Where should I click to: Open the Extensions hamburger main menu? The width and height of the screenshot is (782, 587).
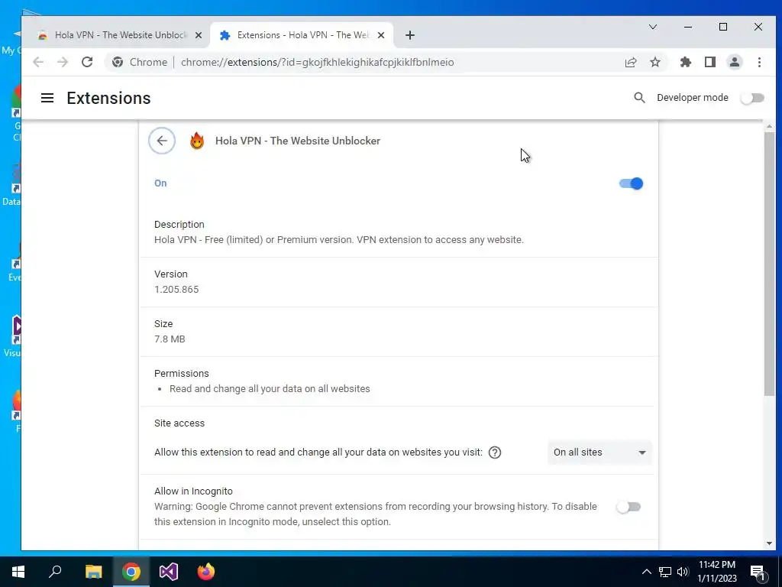pyautogui.click(x=47, y=98)
